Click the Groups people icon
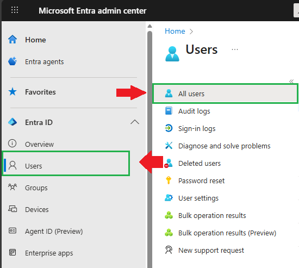299x268 pixels. coord(13,187)
